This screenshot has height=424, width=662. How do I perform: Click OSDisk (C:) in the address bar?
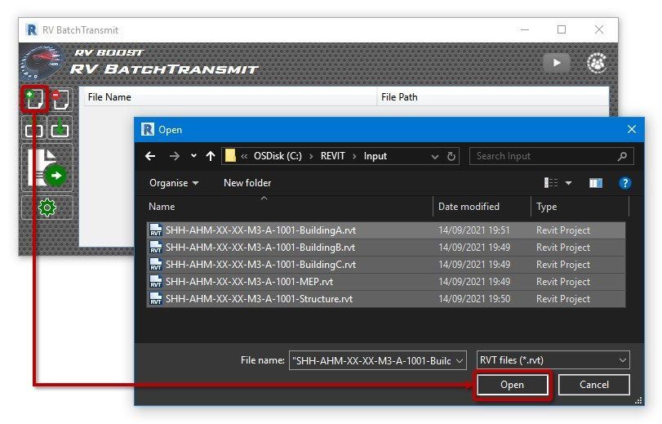pyautogui.click(x=278, y=156)
